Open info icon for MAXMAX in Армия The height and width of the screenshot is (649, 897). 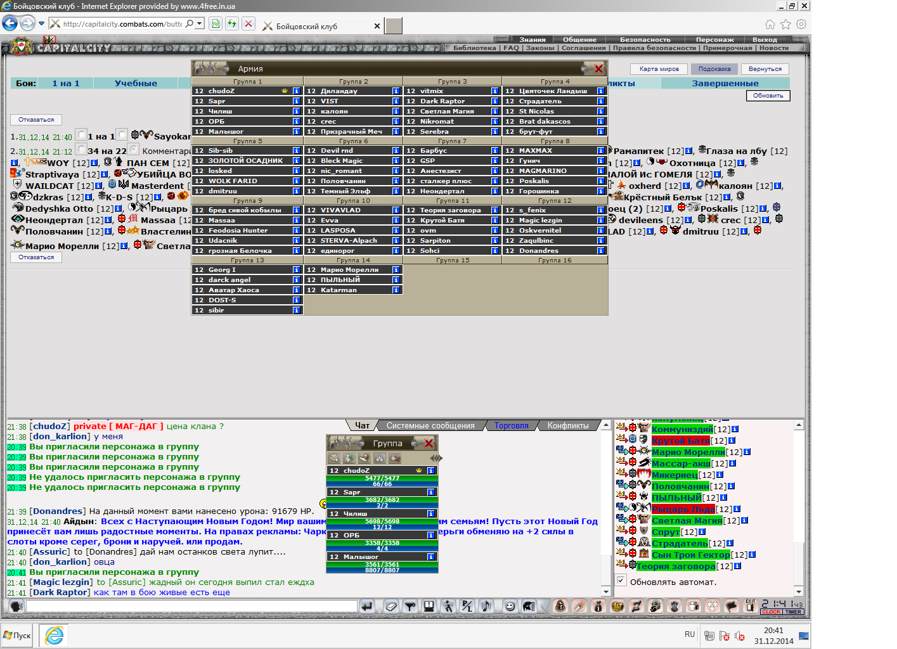pos(600,150)
